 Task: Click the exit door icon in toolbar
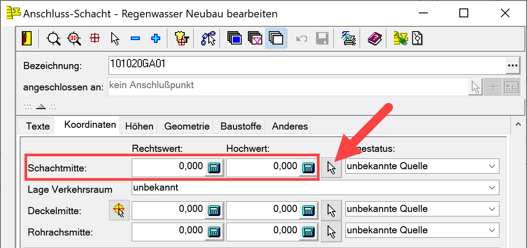[x=27, y=39]
